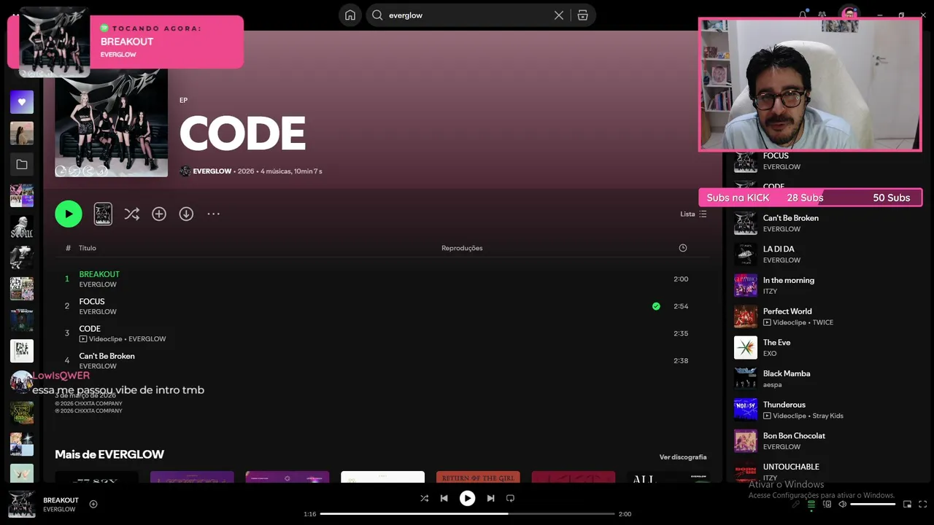Open Return of the Girl album card
Screen dimensions: 934x525
pos(478,477)
